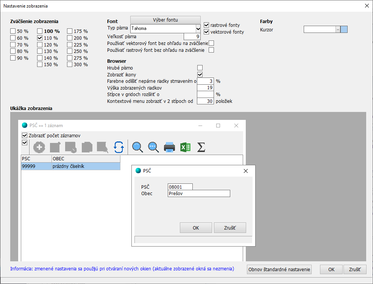Uncheck 'Zobraziť počet záznamov' checkbox

[25, 135]
